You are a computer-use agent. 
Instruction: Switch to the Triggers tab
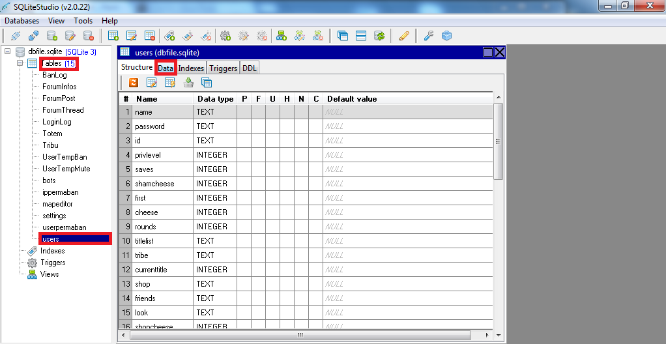click(x=223, y=68)
